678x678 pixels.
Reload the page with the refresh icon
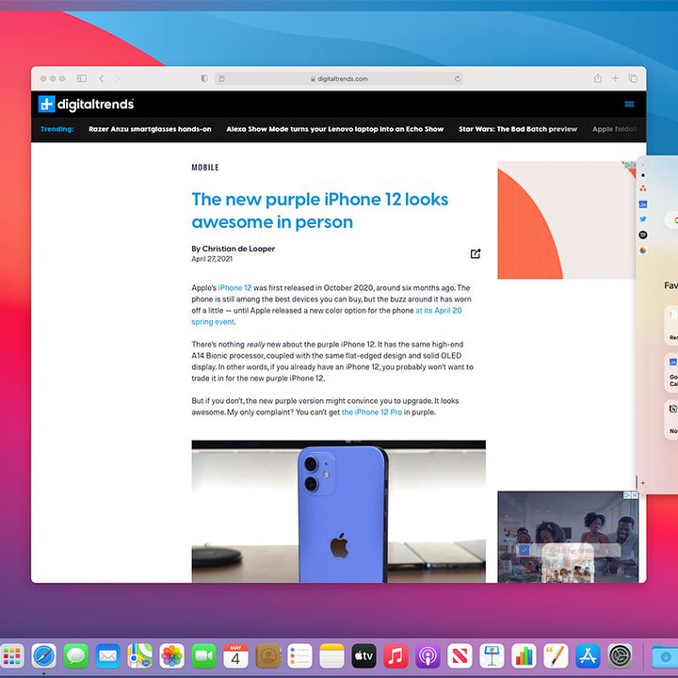457,79
